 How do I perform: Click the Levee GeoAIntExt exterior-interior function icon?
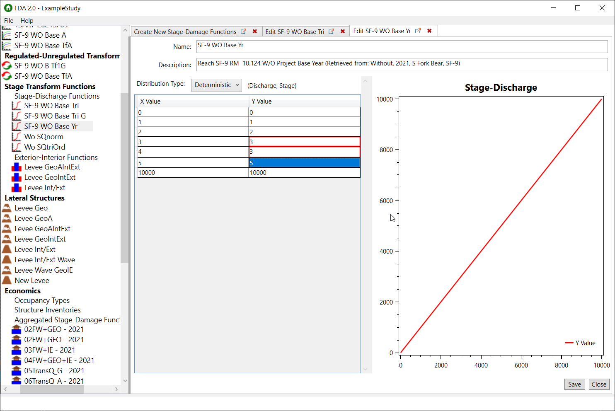point(16,167)
